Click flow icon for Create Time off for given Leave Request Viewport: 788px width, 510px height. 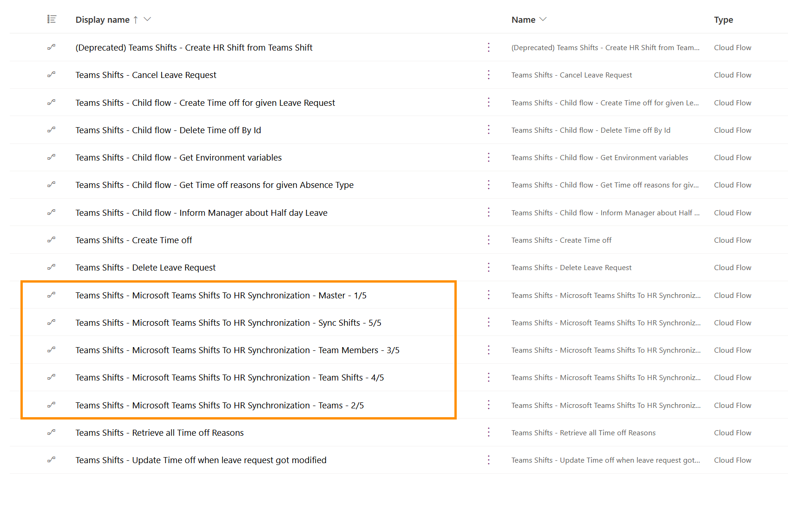tap(51, 102)
